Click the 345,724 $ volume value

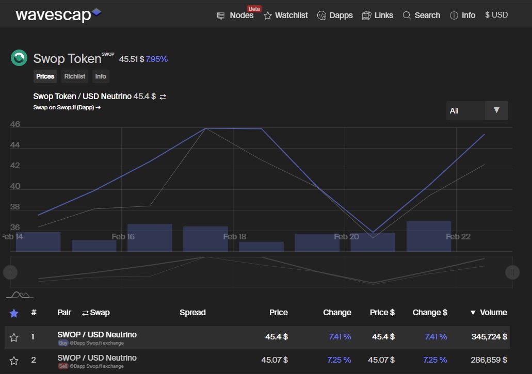pos(489,337)
